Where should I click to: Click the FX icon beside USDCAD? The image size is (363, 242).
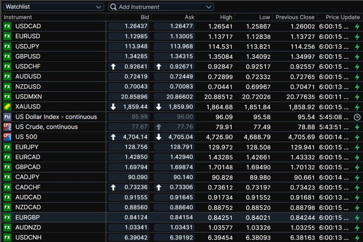pyautogui.click(x=7, y=26)
